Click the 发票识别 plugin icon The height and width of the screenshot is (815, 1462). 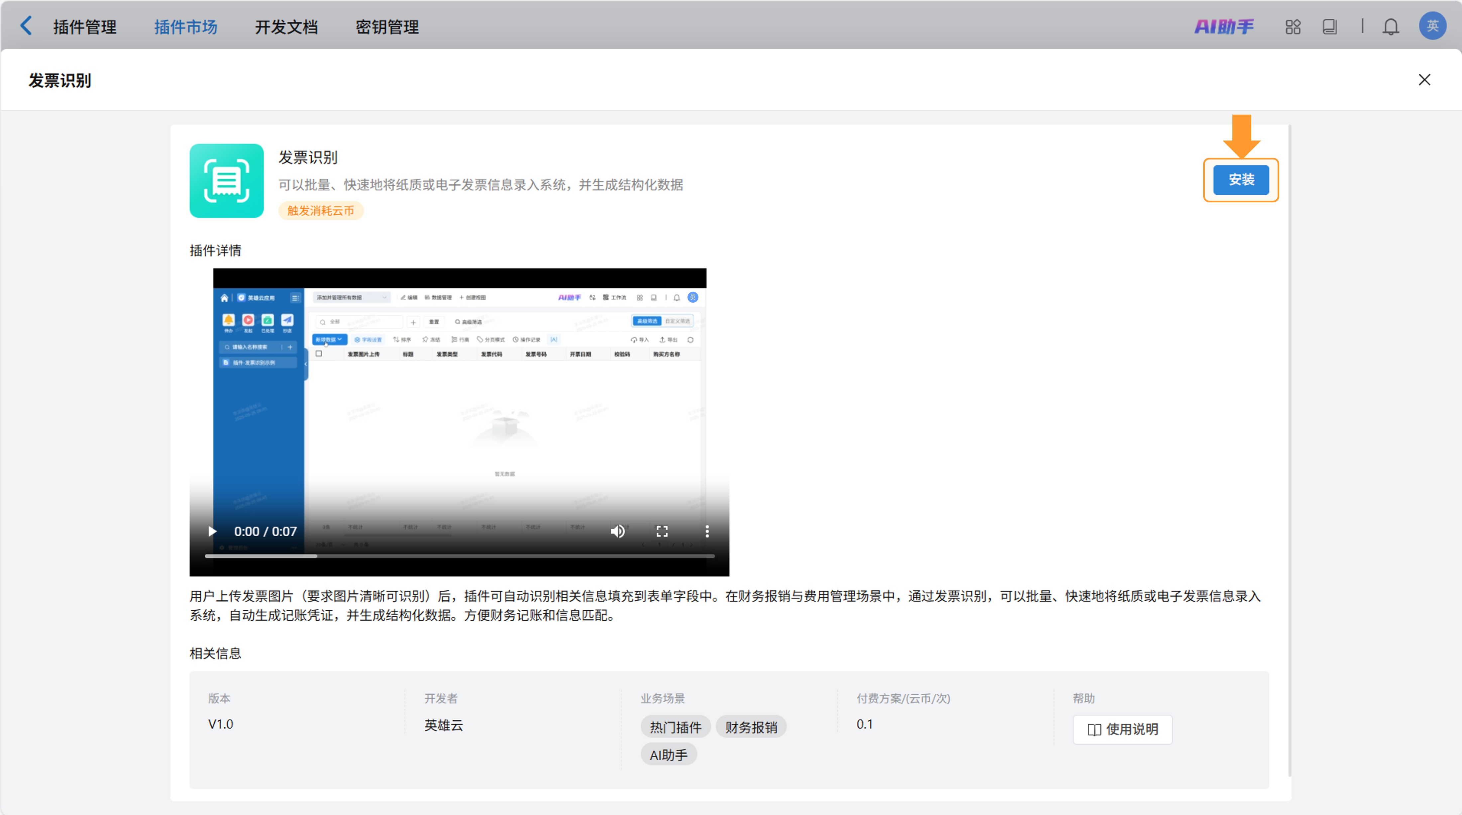click(227, 180)
